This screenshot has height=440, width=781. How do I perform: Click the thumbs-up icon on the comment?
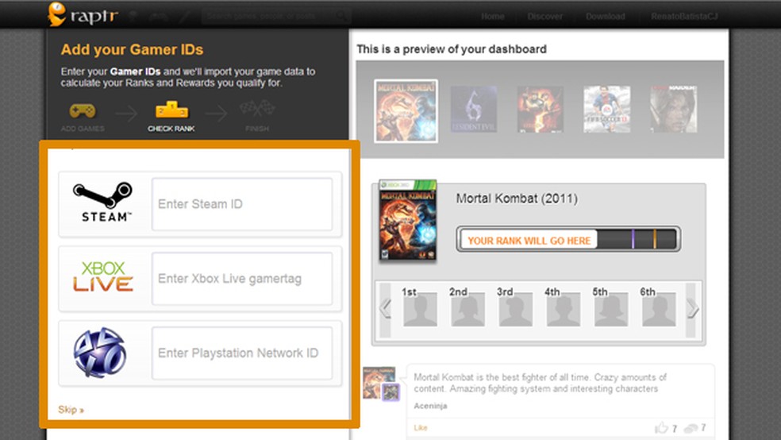click(661, 427)
